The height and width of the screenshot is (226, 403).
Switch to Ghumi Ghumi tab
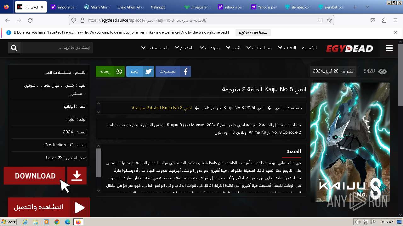[x=97, y=7]
